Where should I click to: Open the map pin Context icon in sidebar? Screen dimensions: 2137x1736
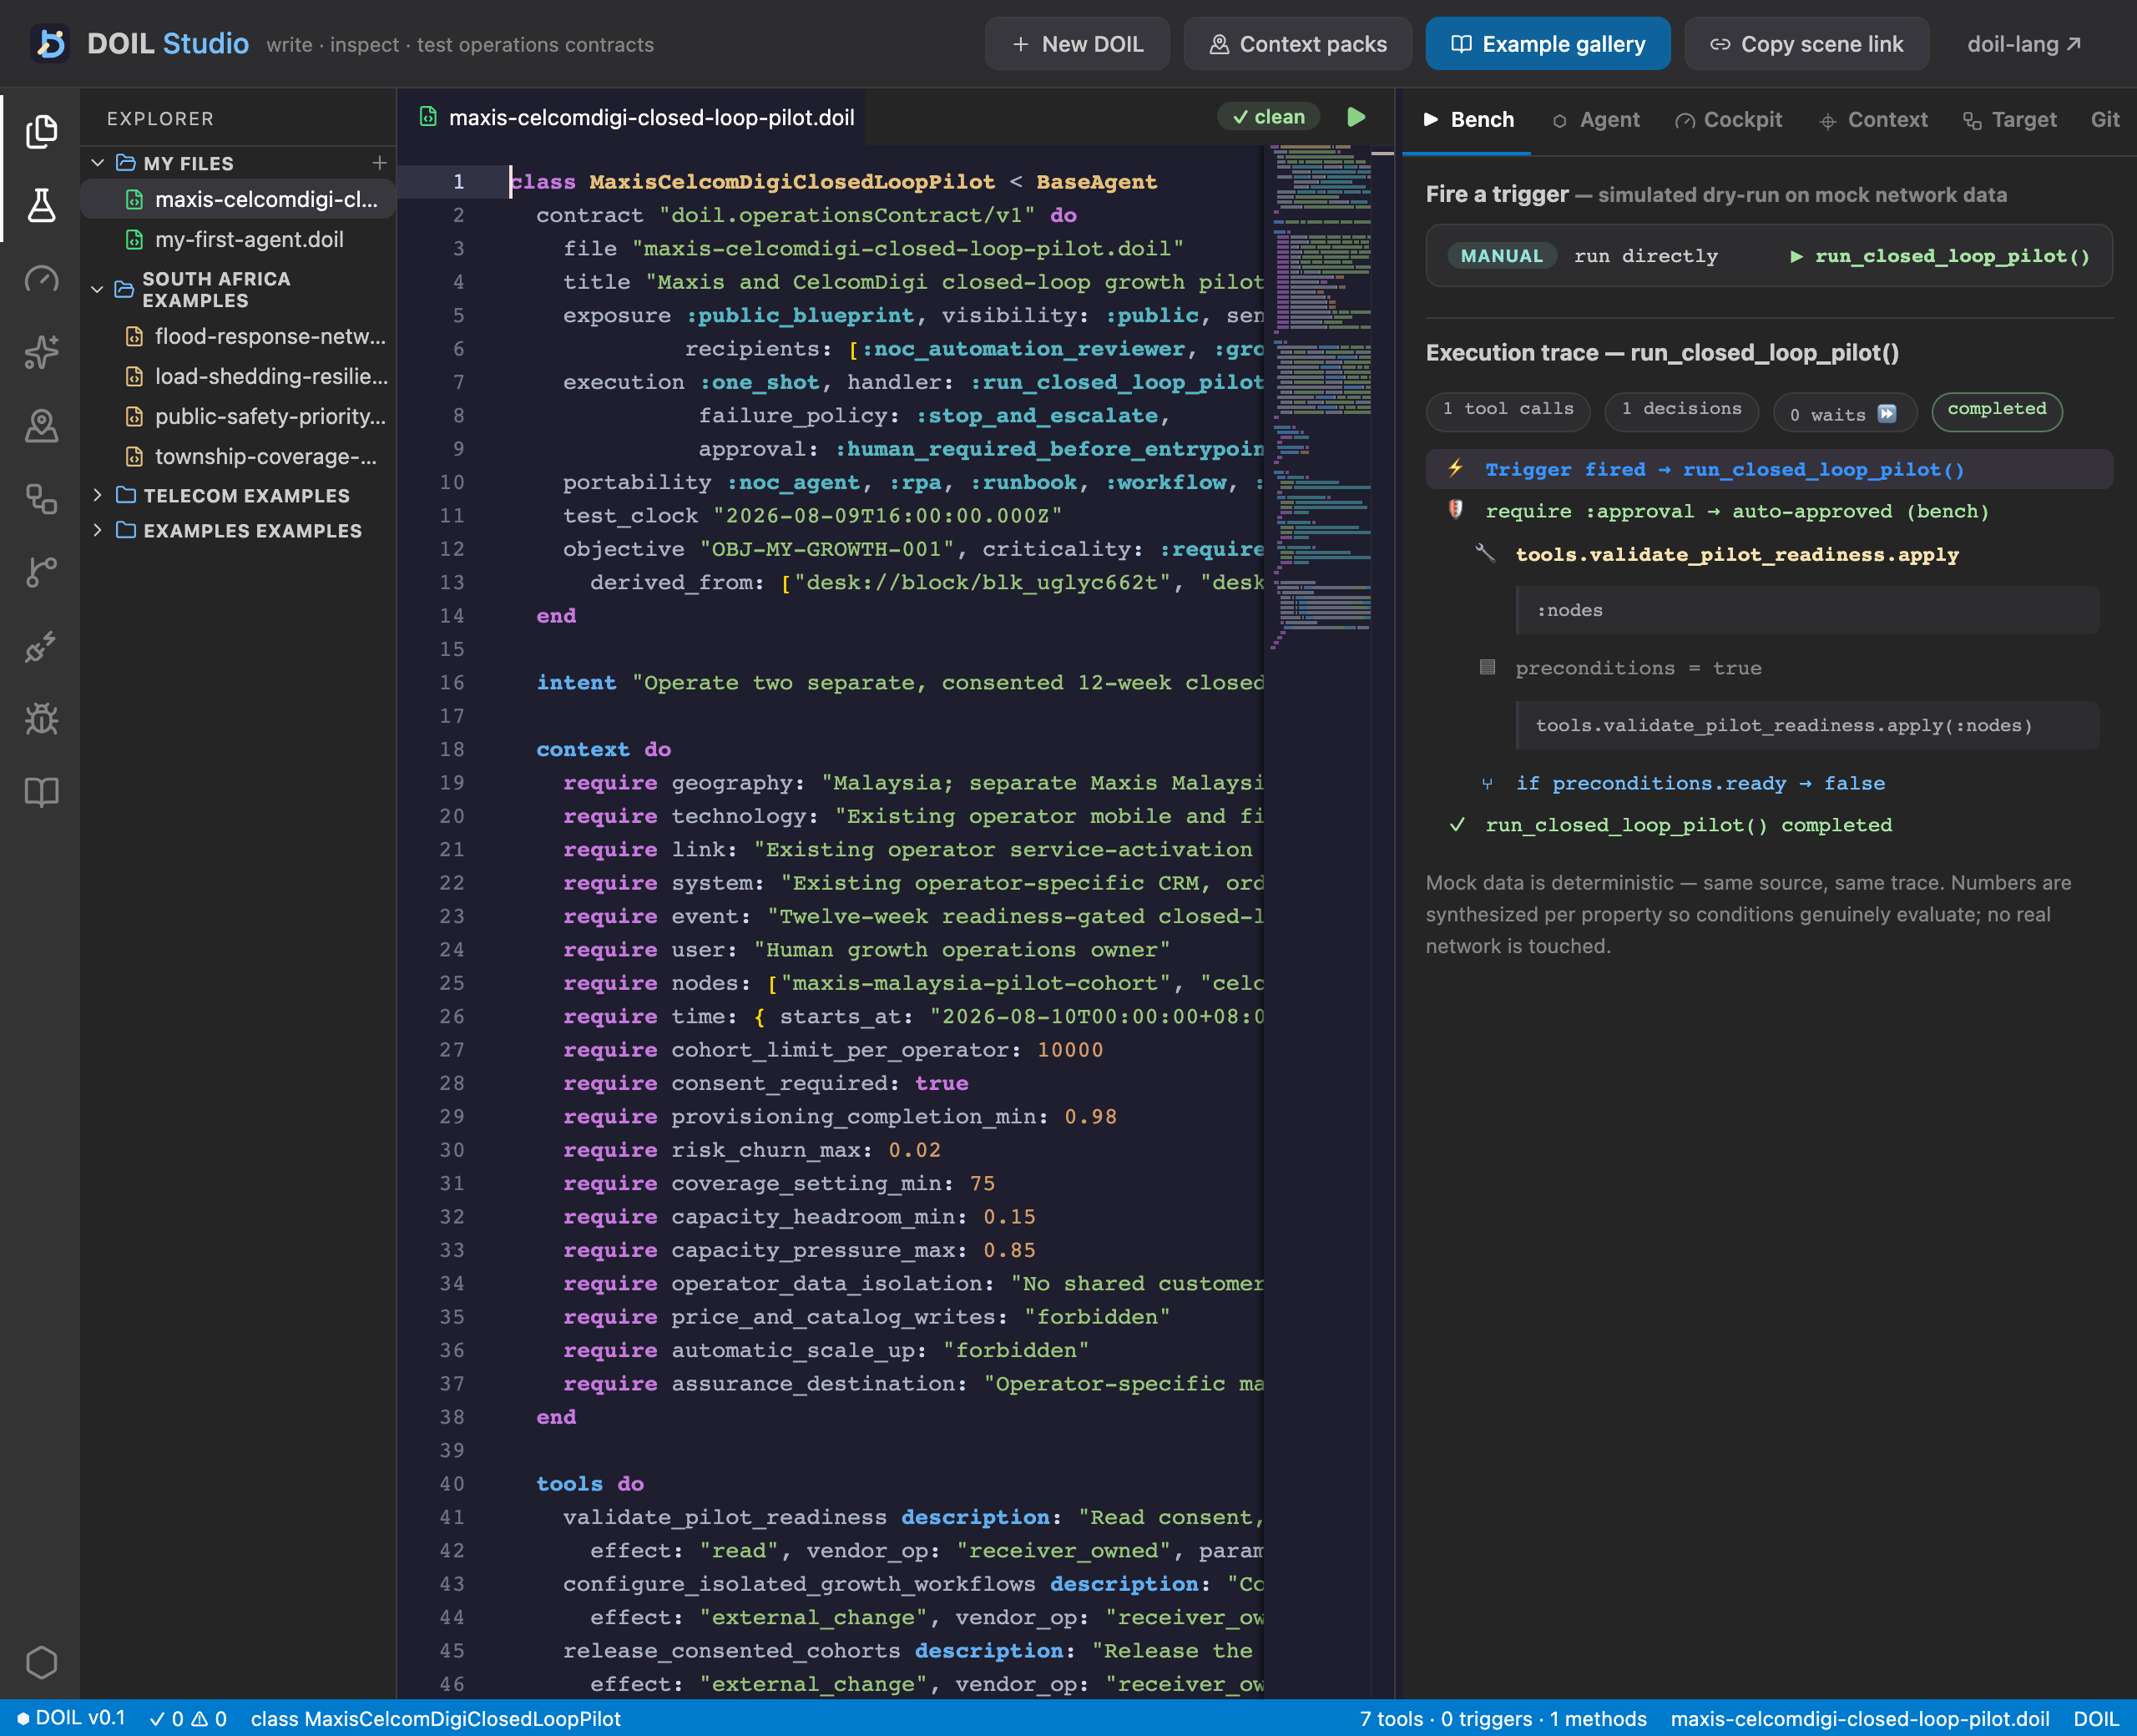click(41, 426)
